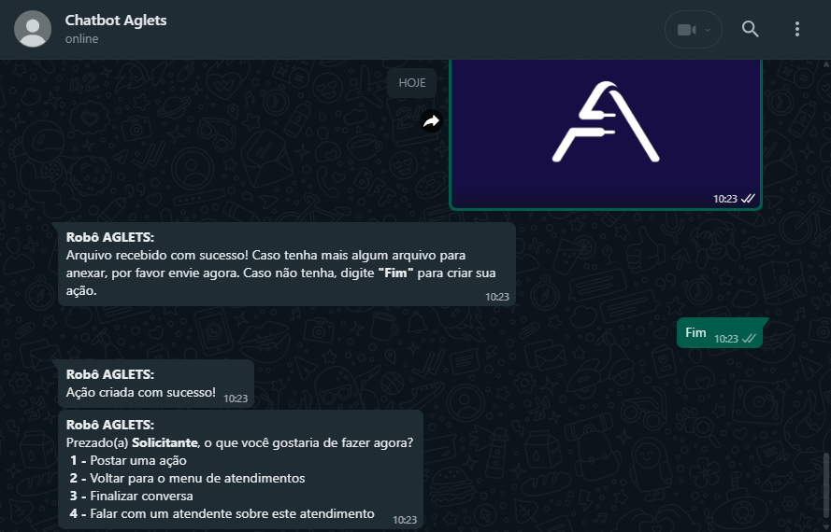Open the sent Aglets logo image
Viewport: 831px width, 532px height.
coord(605,134)
